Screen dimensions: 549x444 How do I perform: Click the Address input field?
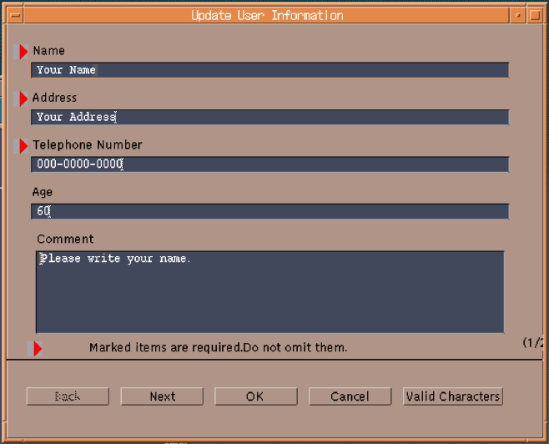click(x=270, y=117)
